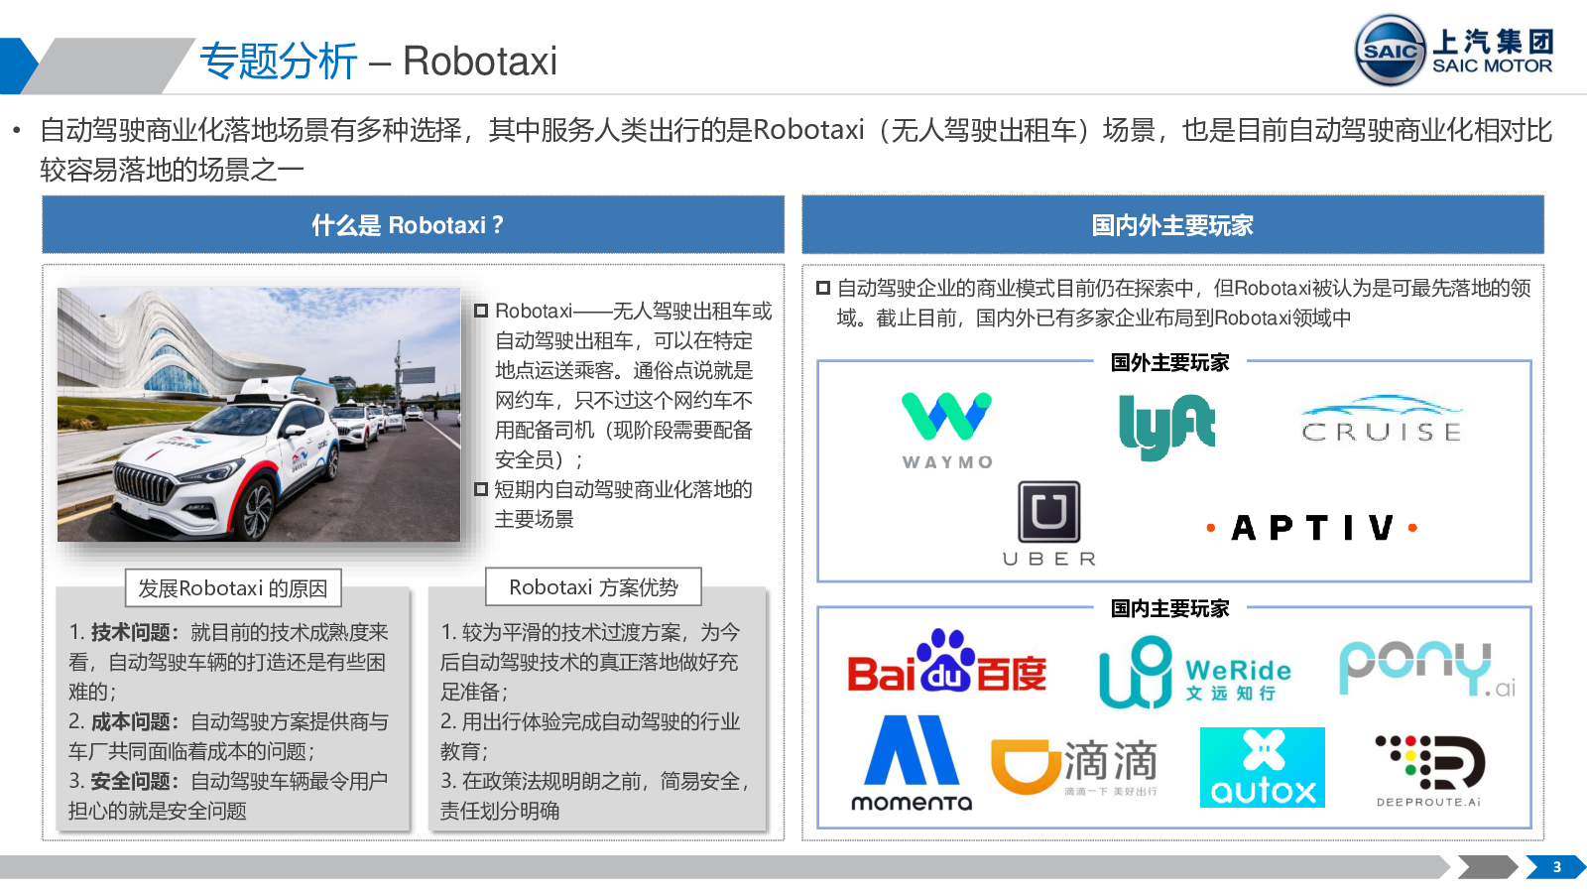Click the line '2. 用出行体验完成自动驾驶的行业'

pos(590,721)
